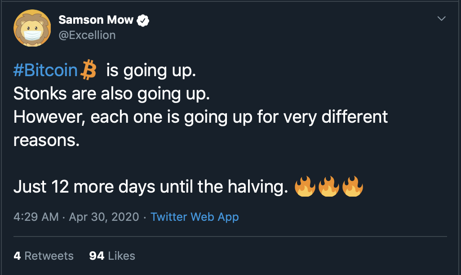The height and width of the screenshot is (275, 461).
Task: Click the orange Bitcoin symbol emoji
Action: coord(89,71)
